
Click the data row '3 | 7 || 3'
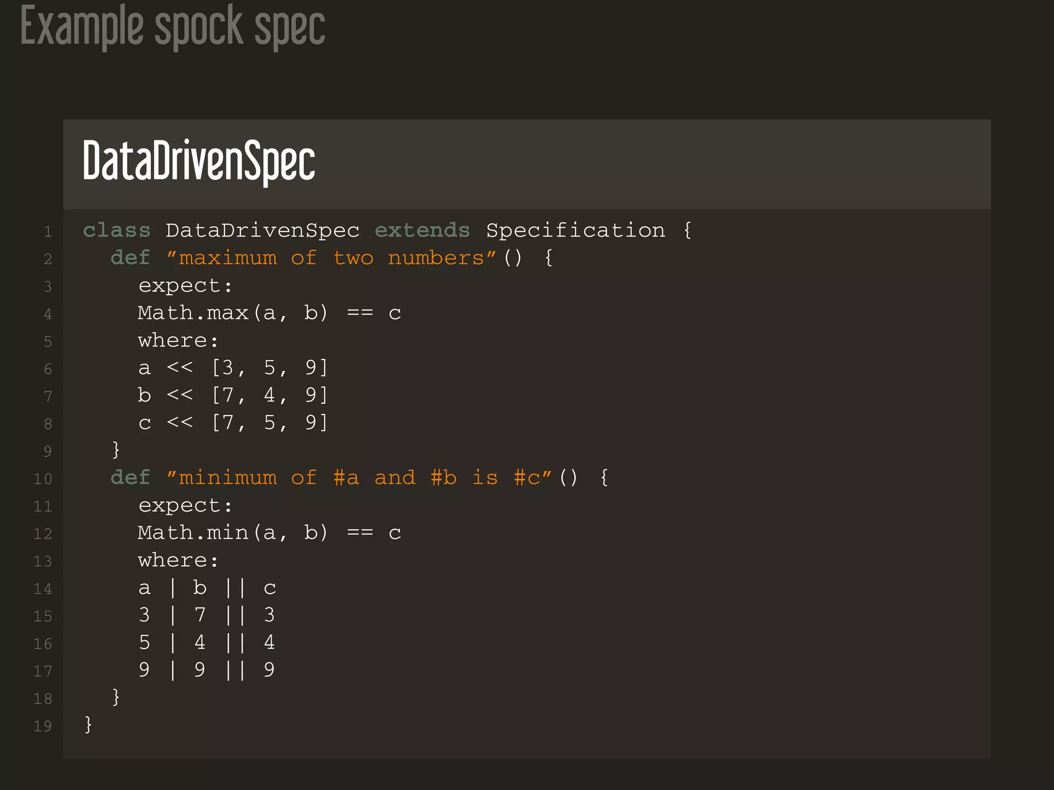pyautogui.click(x=207, y=615)
